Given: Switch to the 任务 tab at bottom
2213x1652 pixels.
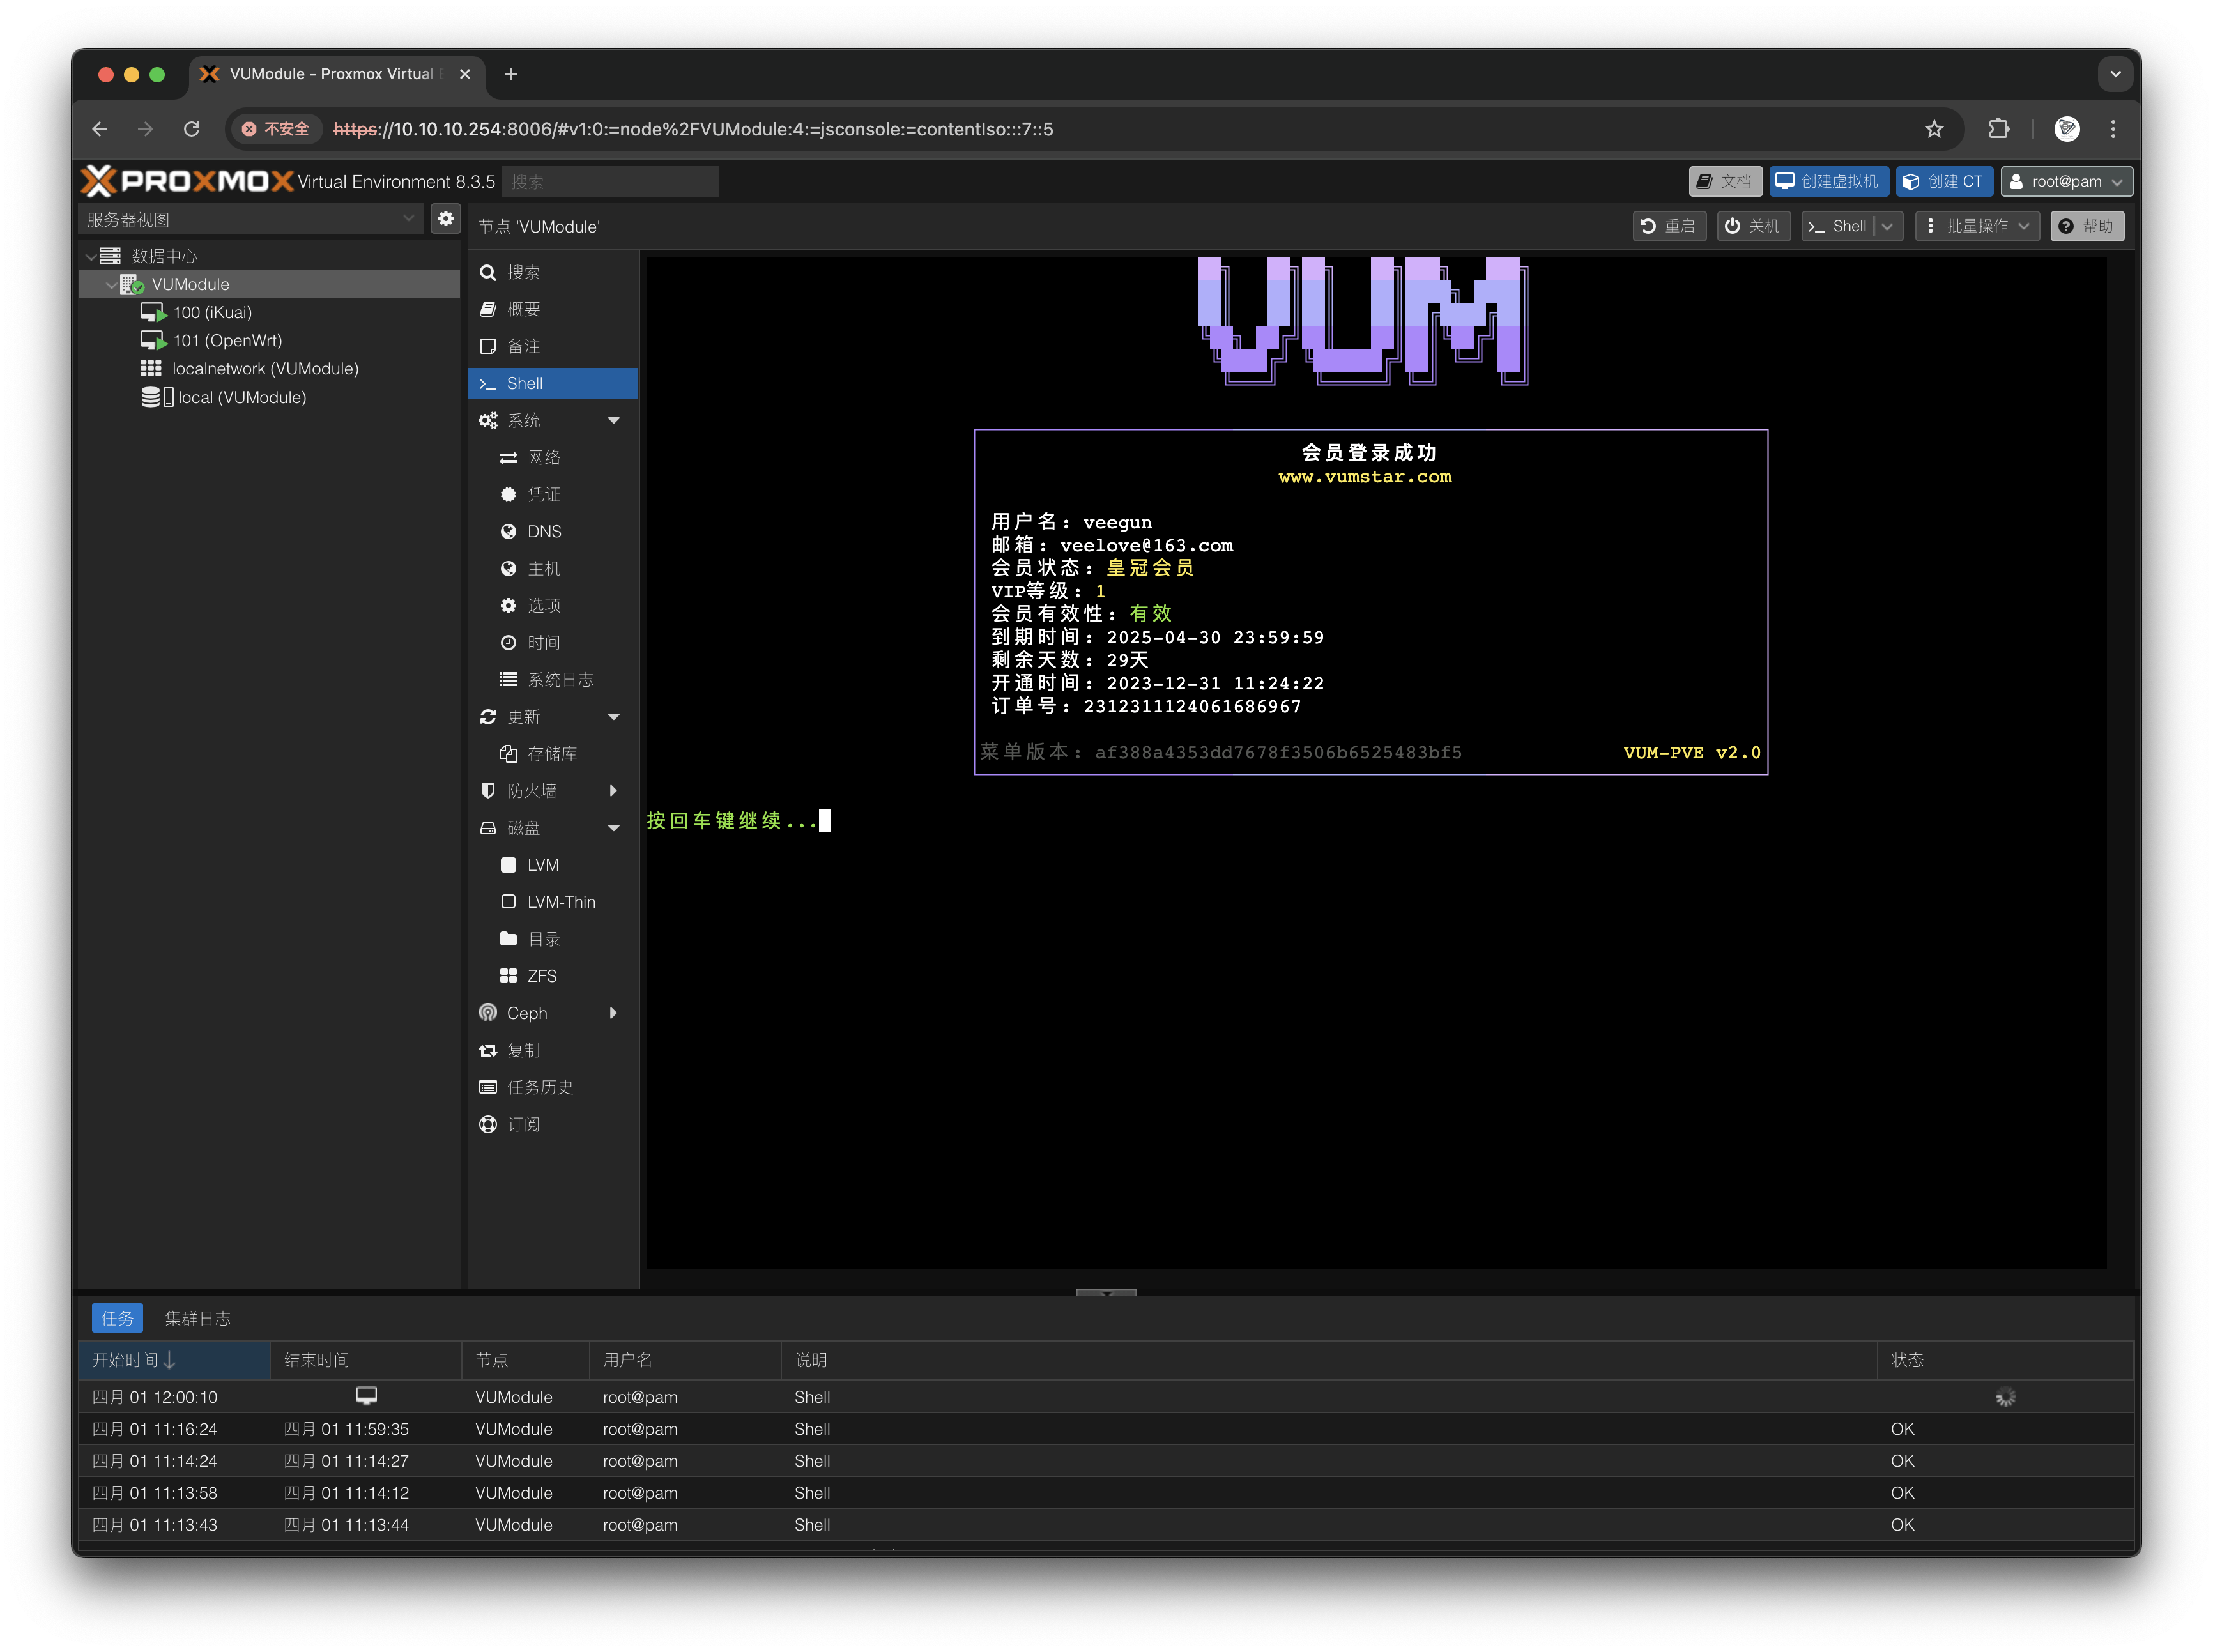Looking at the screenshot, I should [117, 1318].
